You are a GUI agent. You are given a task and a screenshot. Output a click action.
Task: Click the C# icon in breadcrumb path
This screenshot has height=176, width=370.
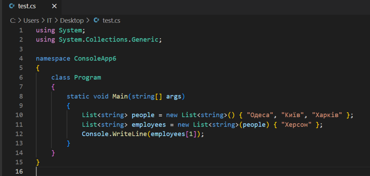(96, 20)
